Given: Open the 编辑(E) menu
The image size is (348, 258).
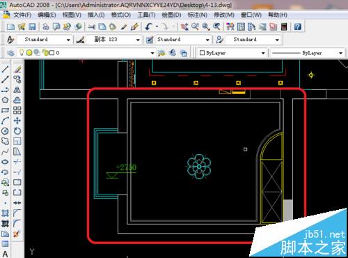Looking at the screenshot, I should 47,15.
